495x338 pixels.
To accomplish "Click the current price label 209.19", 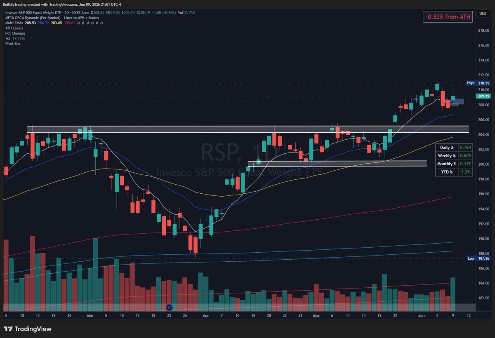I will 483,96.
